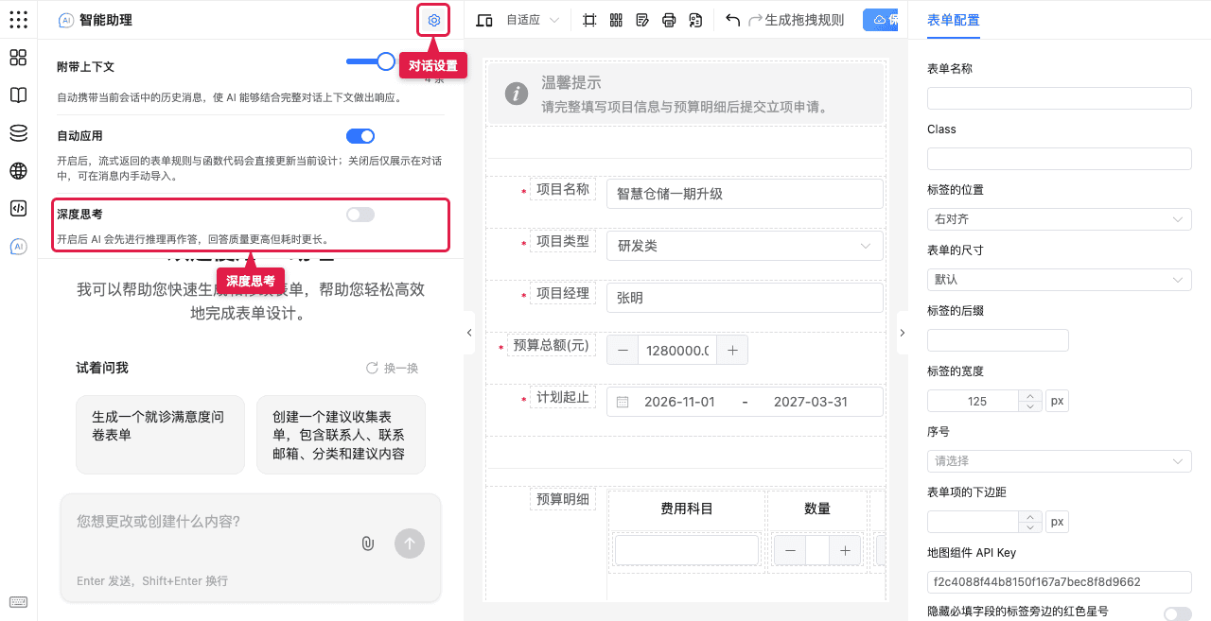The width and height of the screenshot is (1211, 621).
Task: Click the 标签的后缀 input field
Action: point(998,340)
